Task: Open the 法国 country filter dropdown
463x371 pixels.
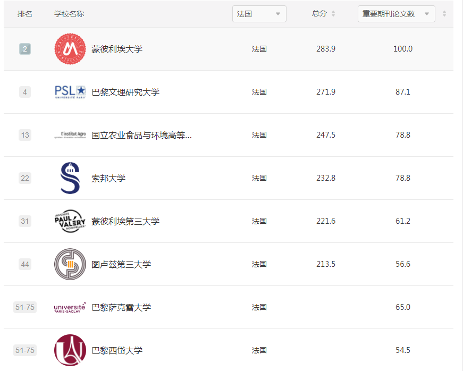Action: (259, 13)
